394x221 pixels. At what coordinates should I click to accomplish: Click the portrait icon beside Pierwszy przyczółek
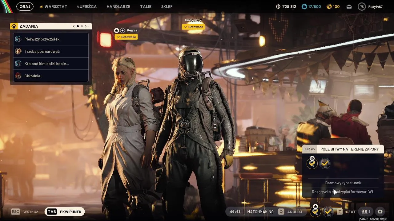coord(18,39)
